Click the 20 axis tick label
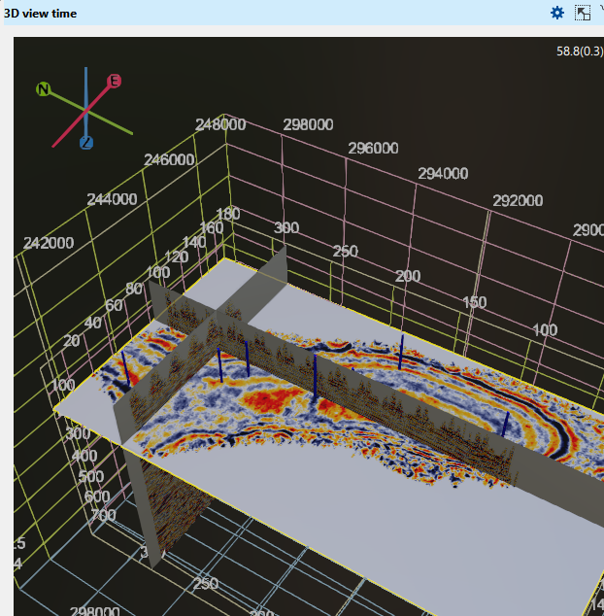The width and height of the screenshot is (604, 616). tap(72, 341)
